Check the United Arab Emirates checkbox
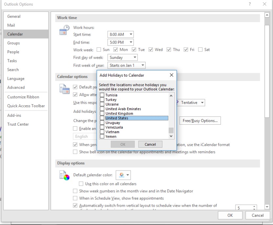Image resolution: width=273 pixels, height=225 pixels. click(x=102, y=109)
